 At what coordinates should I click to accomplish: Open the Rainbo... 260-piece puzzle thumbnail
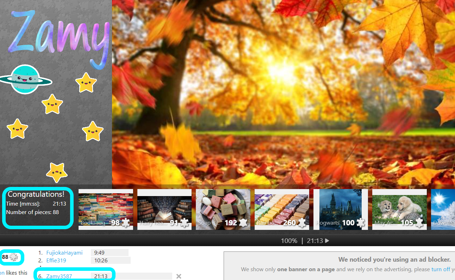click(282, 209)
